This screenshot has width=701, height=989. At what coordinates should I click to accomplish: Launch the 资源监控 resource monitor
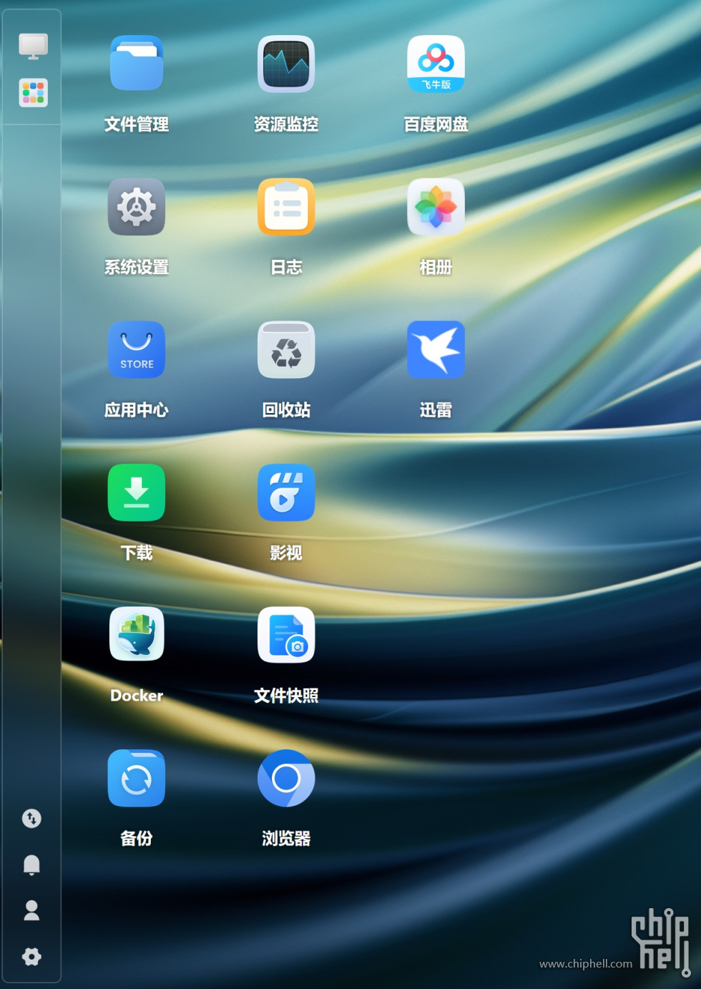(286, 64)
